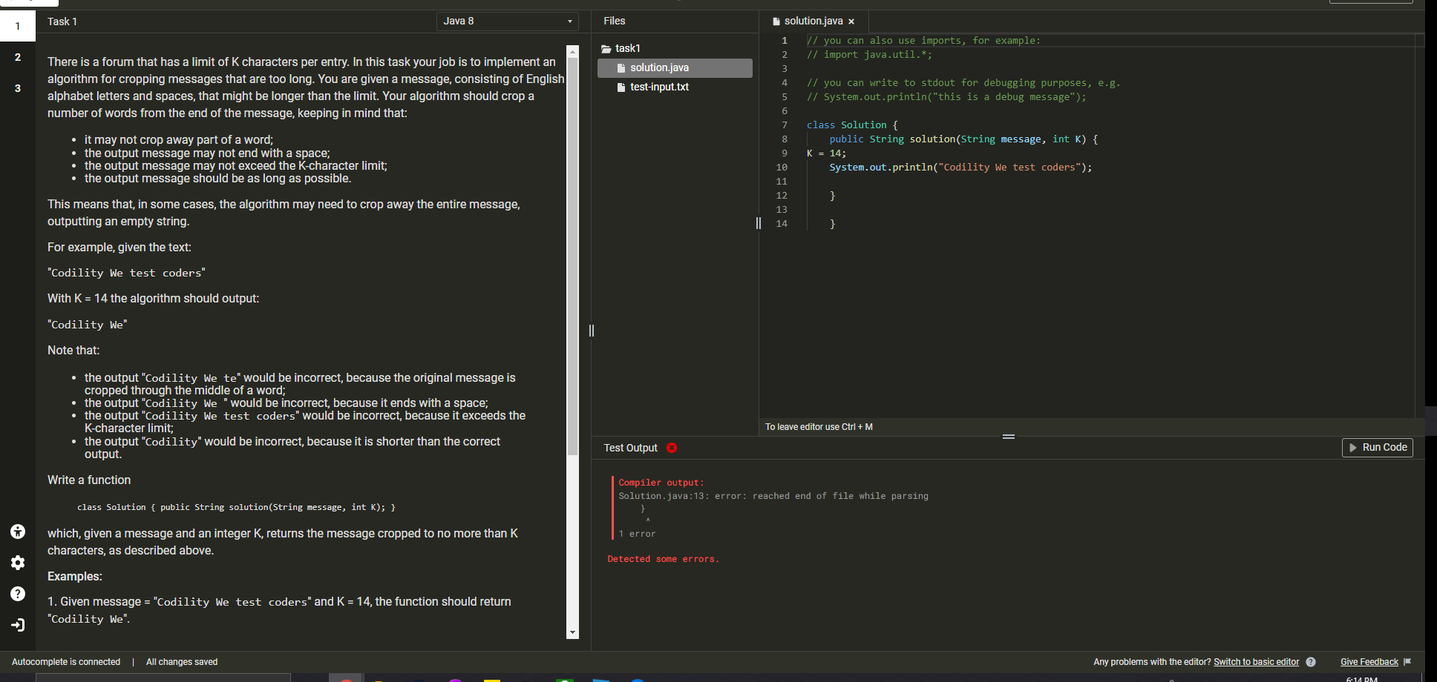The height and width of the screenshot is (682, 1437).
Task: Click the 'Compiler output:' text
Action: point(661,483)
